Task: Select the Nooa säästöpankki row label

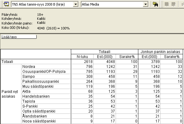Action: [46, 121]
